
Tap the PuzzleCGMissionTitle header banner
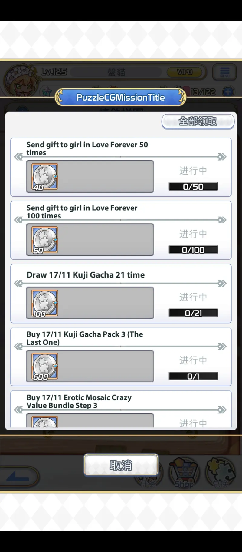(121, 97)
